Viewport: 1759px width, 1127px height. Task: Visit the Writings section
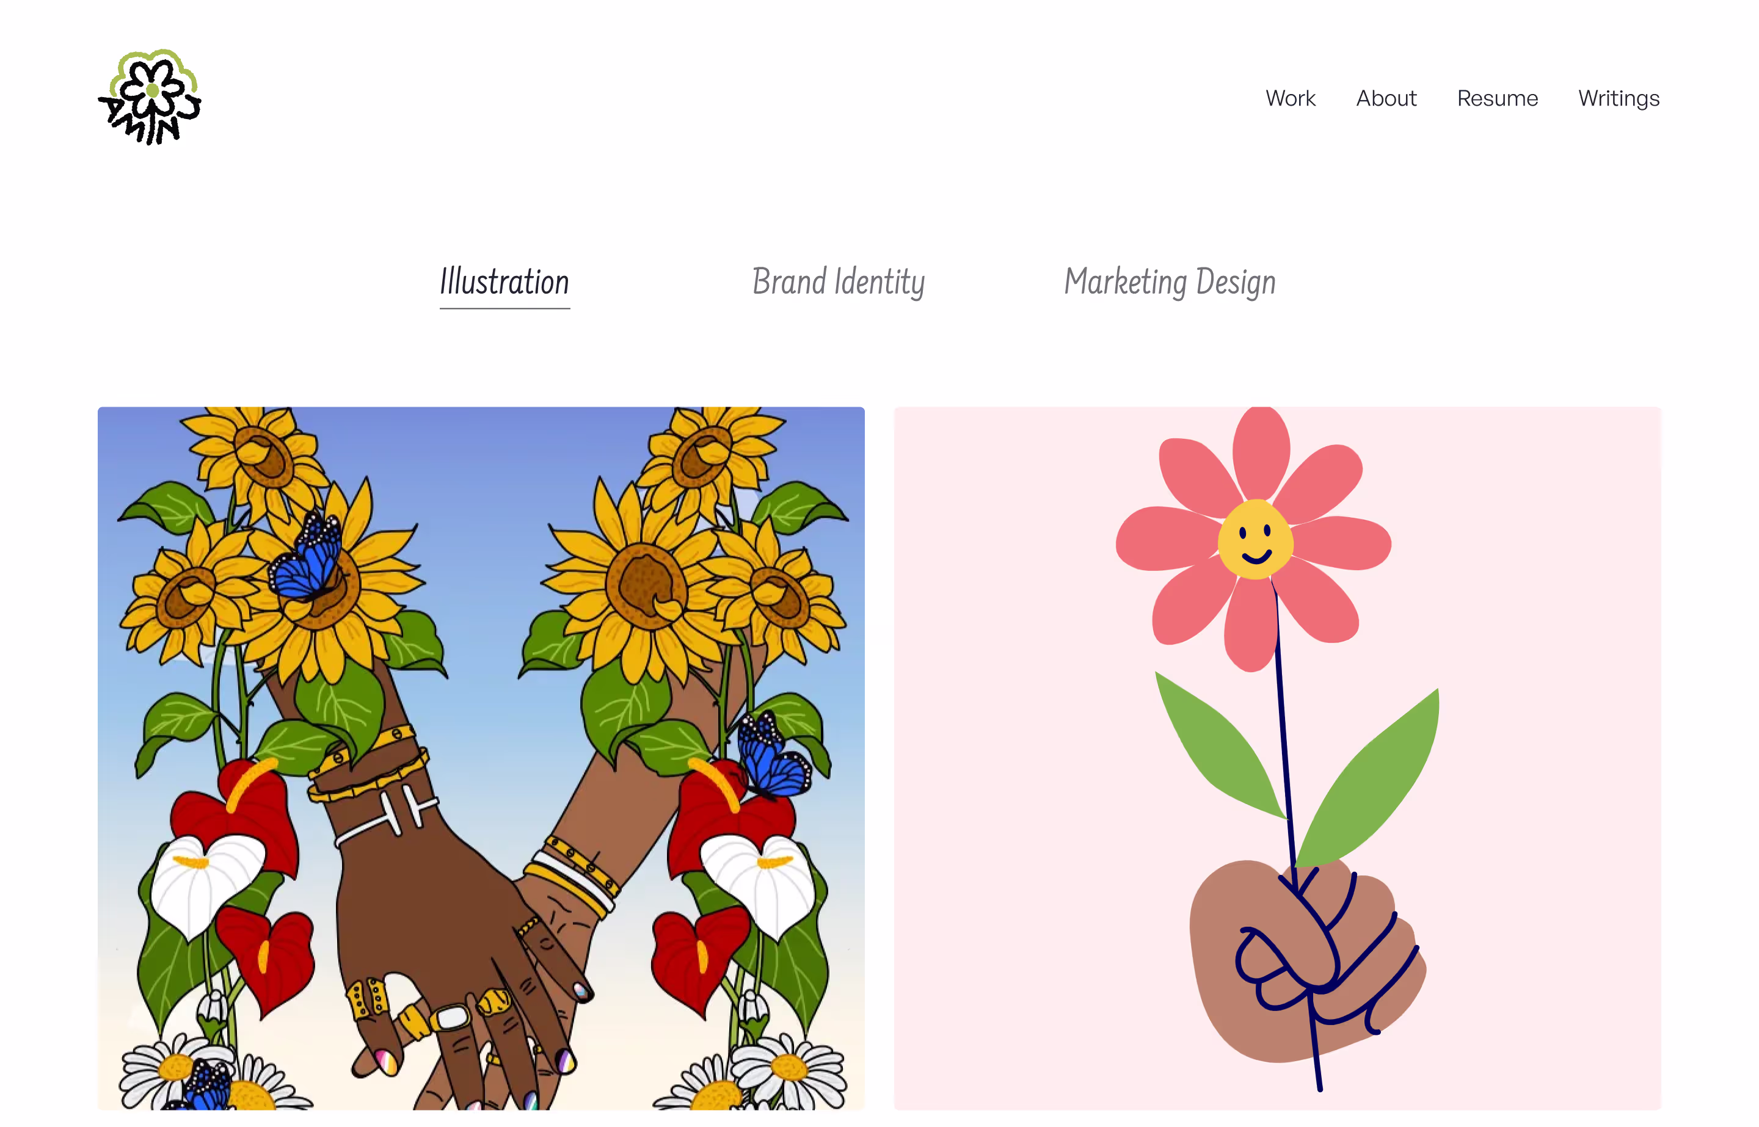pos(1619,99)
